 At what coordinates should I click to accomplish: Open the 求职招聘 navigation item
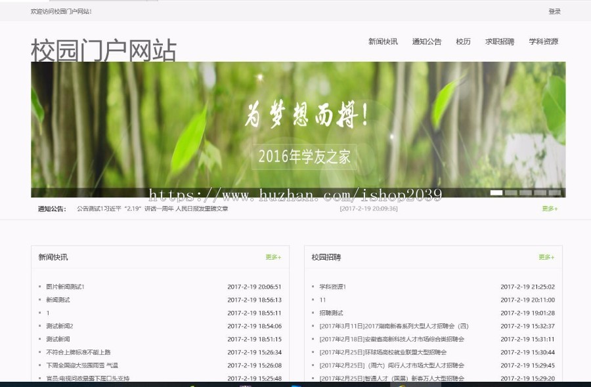click(x=500, y=41)
